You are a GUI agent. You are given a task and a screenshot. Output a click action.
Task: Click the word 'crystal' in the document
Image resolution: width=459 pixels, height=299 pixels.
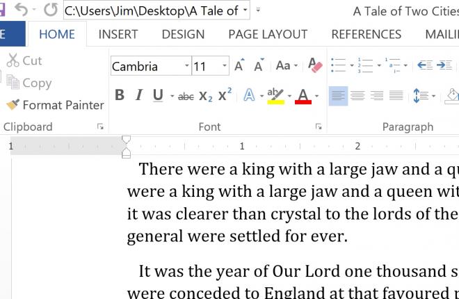tap(296, 214)
